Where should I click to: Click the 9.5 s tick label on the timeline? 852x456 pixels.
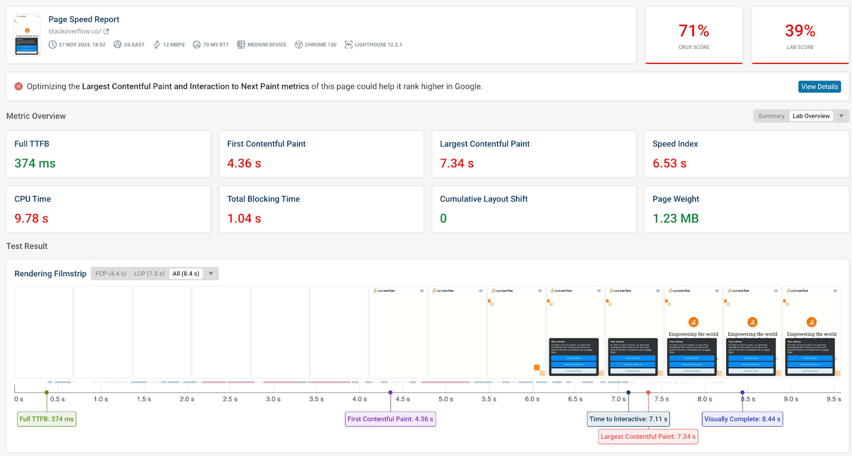[x=834, y=399]
